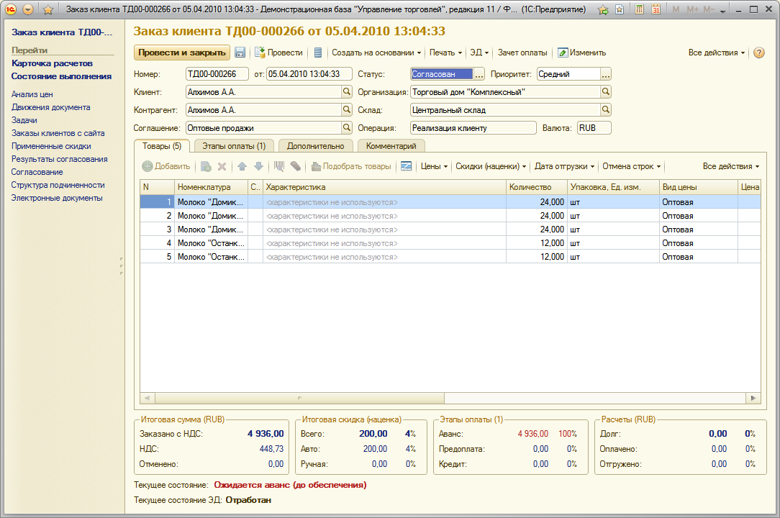Click the magnifier icon in Склад field

tap(605, 110)
